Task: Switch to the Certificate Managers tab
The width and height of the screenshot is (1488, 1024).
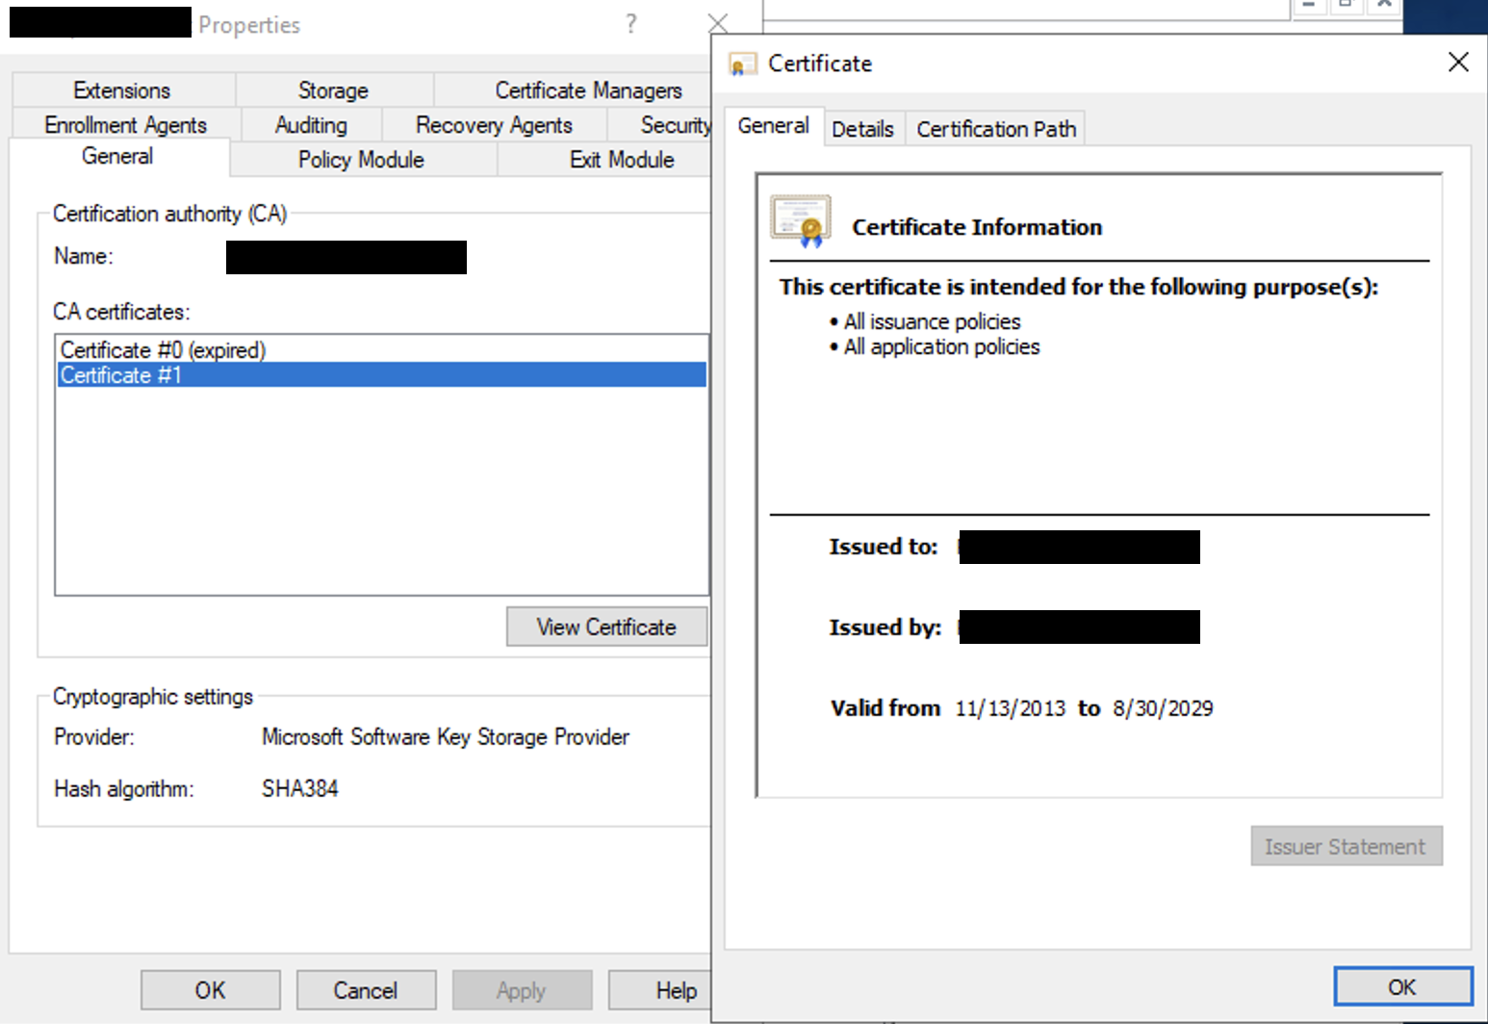Action: click(x=589, y=90)
